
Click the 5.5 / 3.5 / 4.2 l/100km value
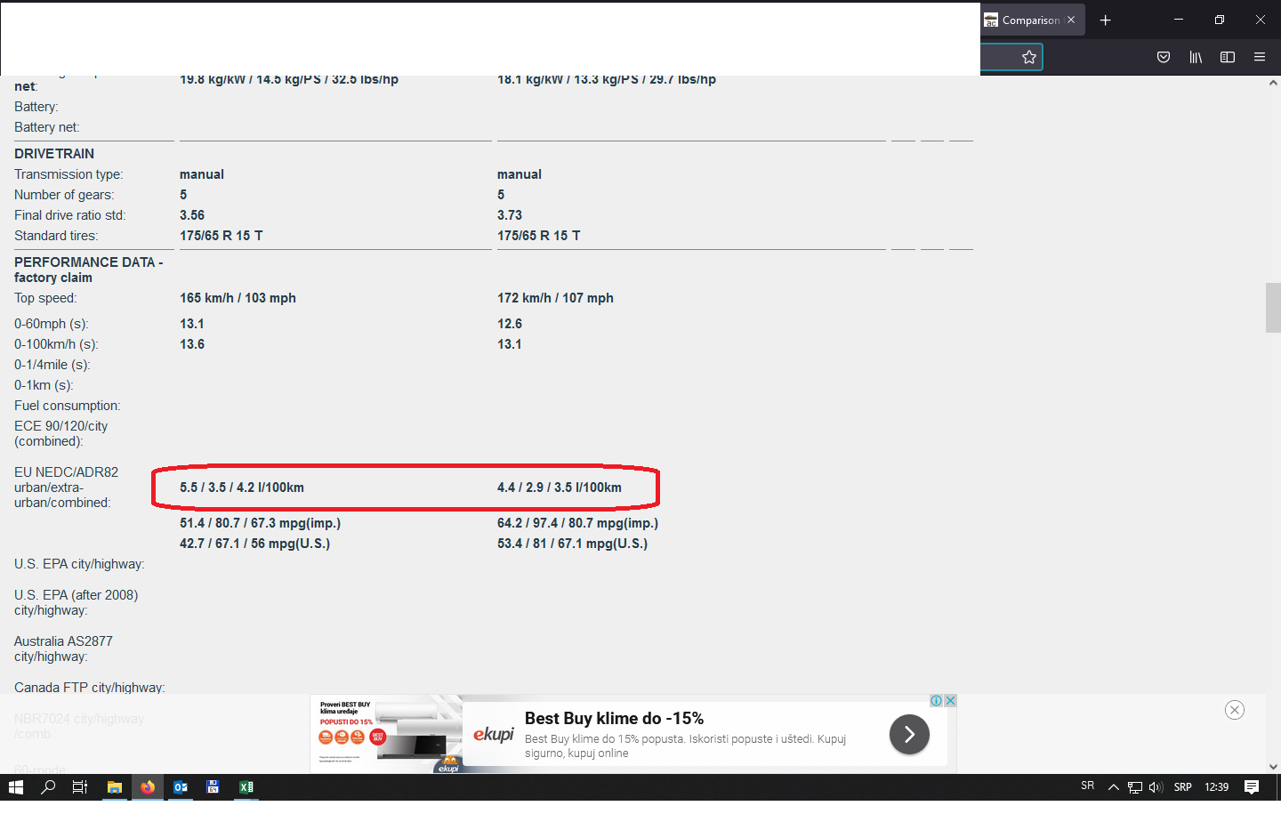[x=242, y=488]
